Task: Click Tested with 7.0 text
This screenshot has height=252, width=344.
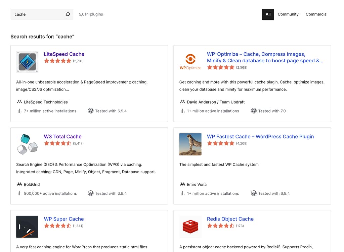Action: [x=272, y=111]
